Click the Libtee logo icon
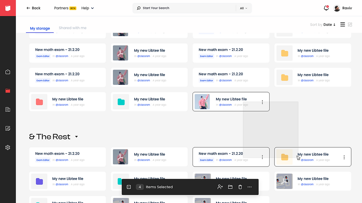Viewport: 362px width, 203px height. pyautogui.click(x=8, y=8)
